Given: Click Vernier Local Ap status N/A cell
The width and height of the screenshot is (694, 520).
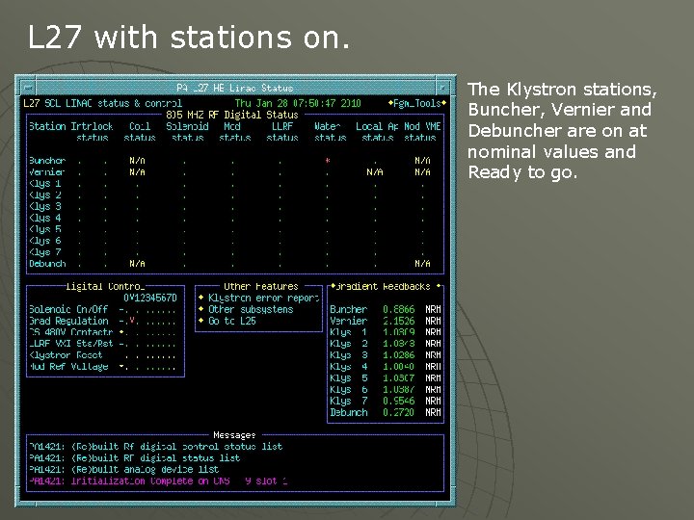Looking at the screenshot, I should coord(374,172).
